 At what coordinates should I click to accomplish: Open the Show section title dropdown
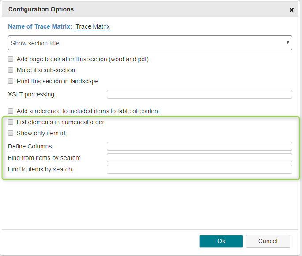[x=150, y=43]
